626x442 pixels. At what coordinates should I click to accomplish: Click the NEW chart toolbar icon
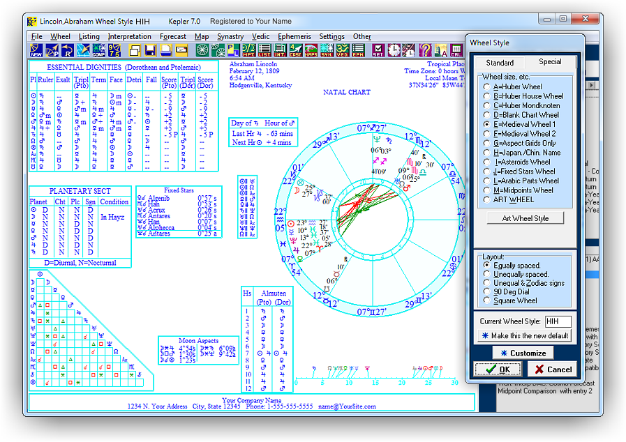(x=36, y=50)
